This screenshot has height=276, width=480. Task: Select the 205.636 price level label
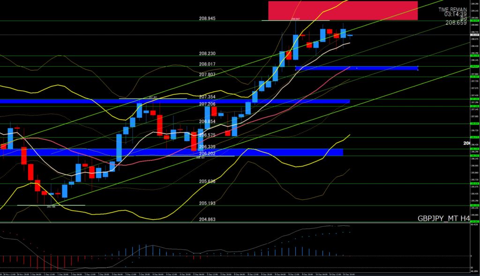207,182
